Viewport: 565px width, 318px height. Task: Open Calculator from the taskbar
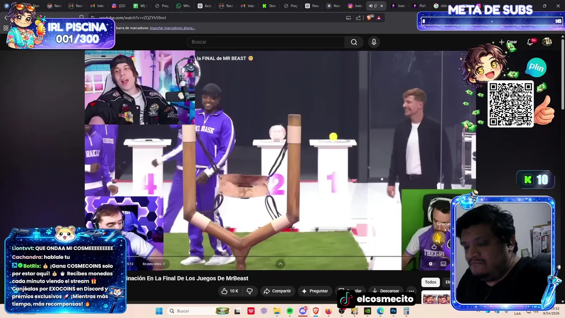pos(406,311)
